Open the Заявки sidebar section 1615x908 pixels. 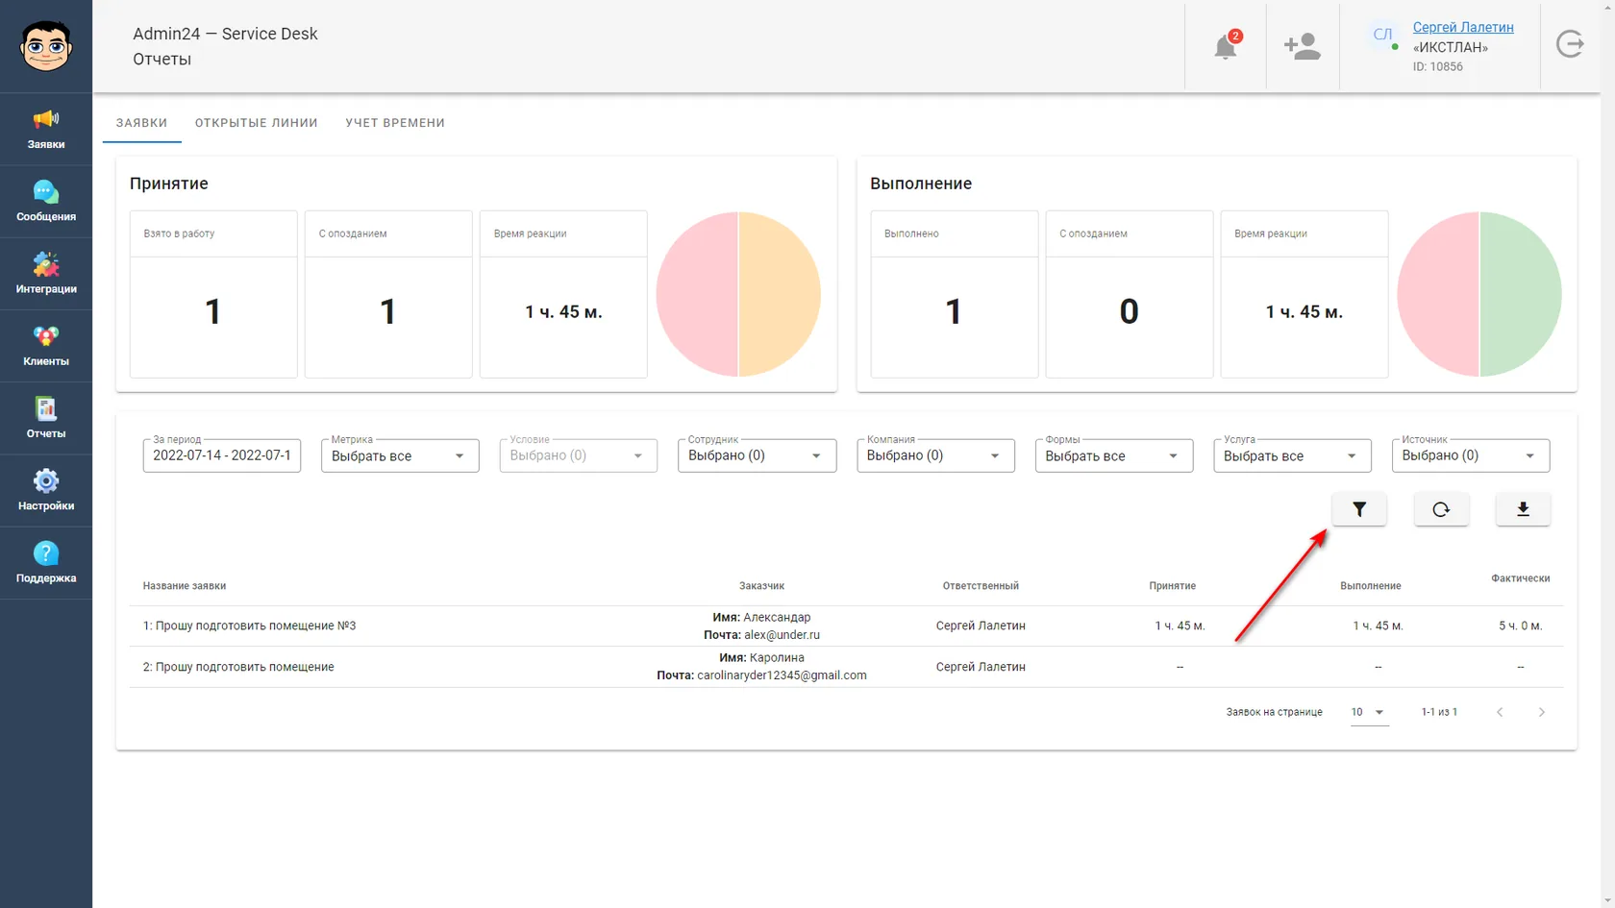tap(46, 130)
